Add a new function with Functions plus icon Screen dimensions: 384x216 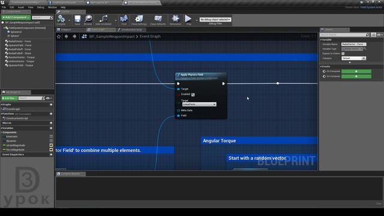51,114
